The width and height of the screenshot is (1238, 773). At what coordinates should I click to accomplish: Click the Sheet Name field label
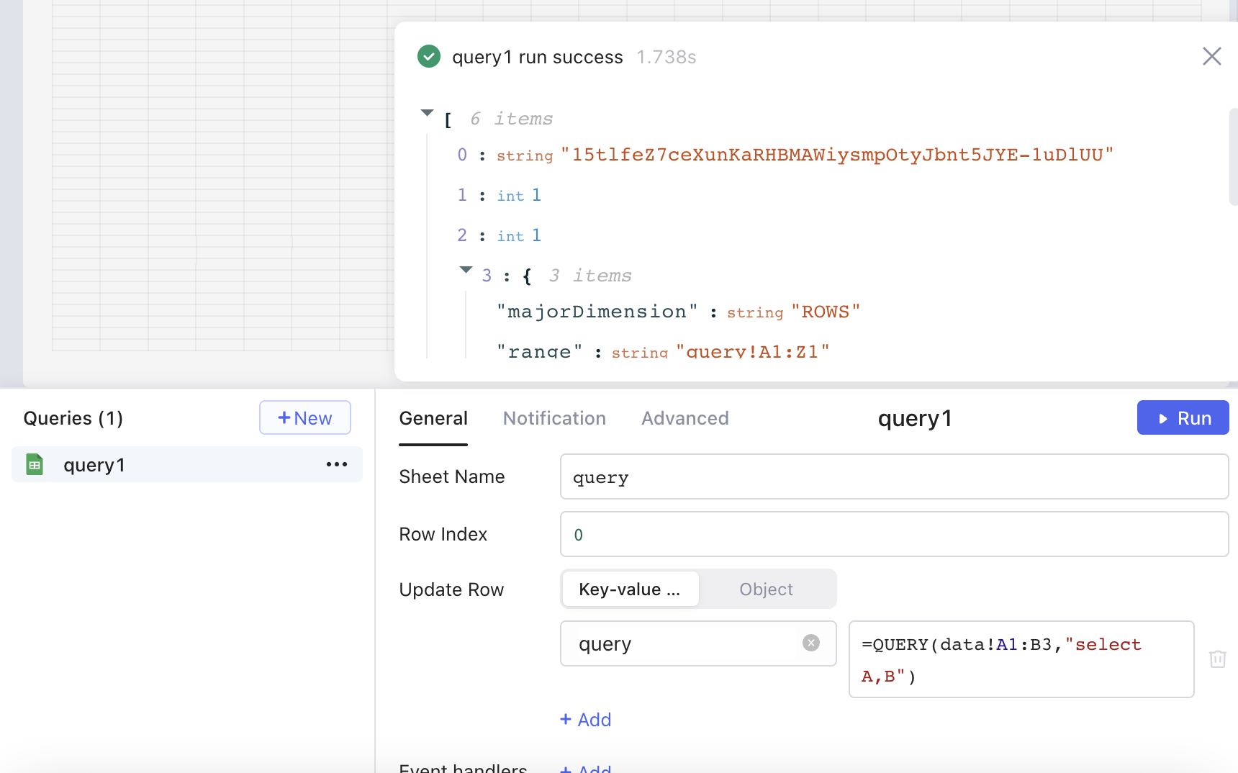pos(452,476)
